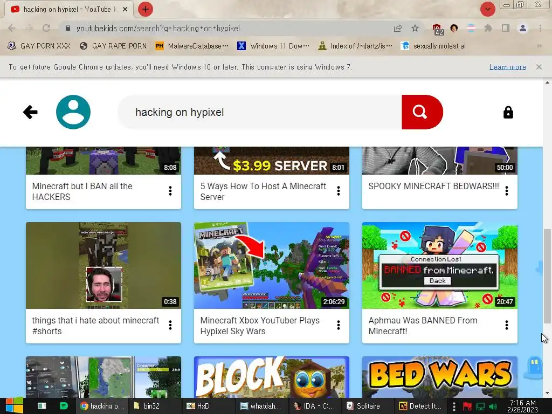Open the extension with the 42 badge
Viewport: 552px width, 414px height.
(437, 29)
